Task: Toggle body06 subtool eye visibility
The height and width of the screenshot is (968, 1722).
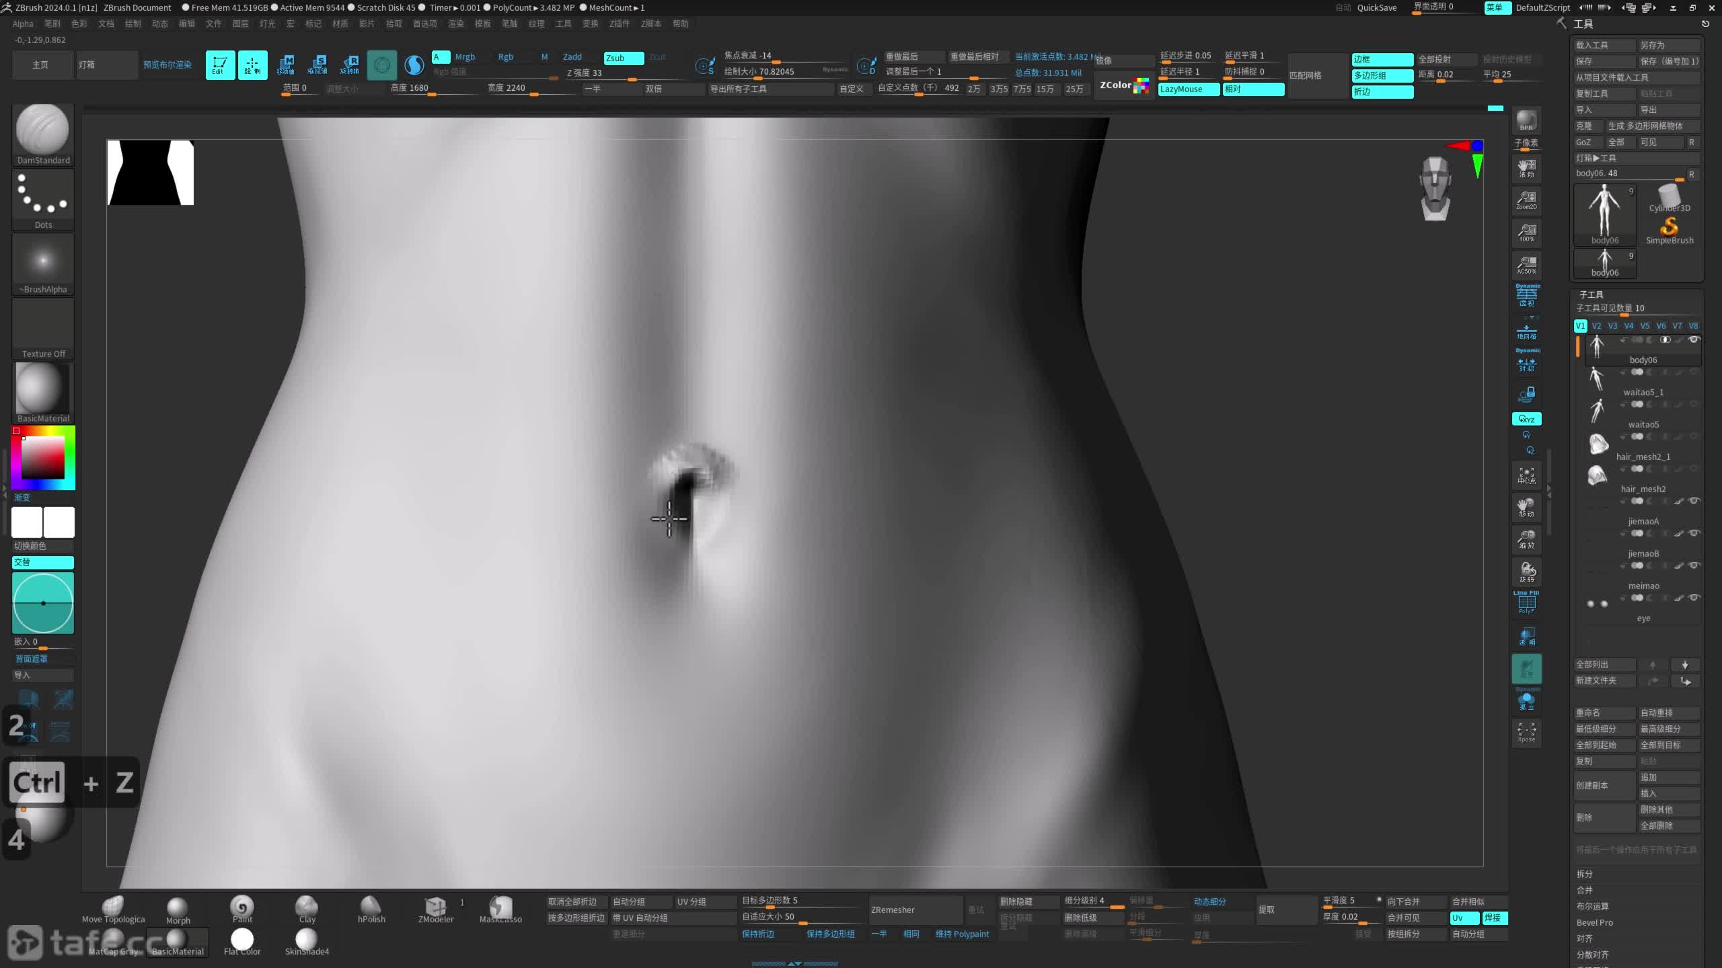Action: tap(1694, 340)
